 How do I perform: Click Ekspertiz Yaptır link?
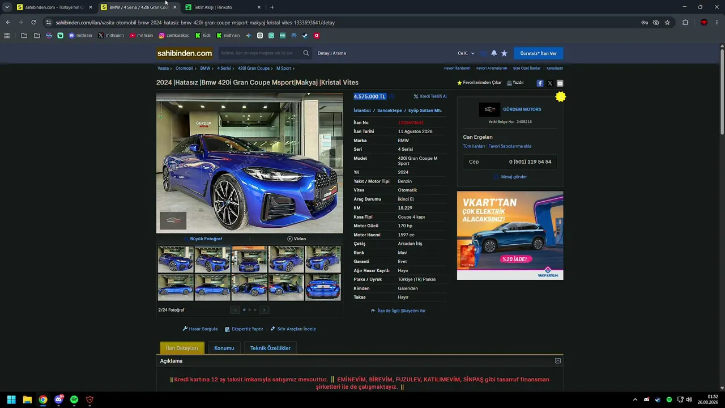(244, 329)
